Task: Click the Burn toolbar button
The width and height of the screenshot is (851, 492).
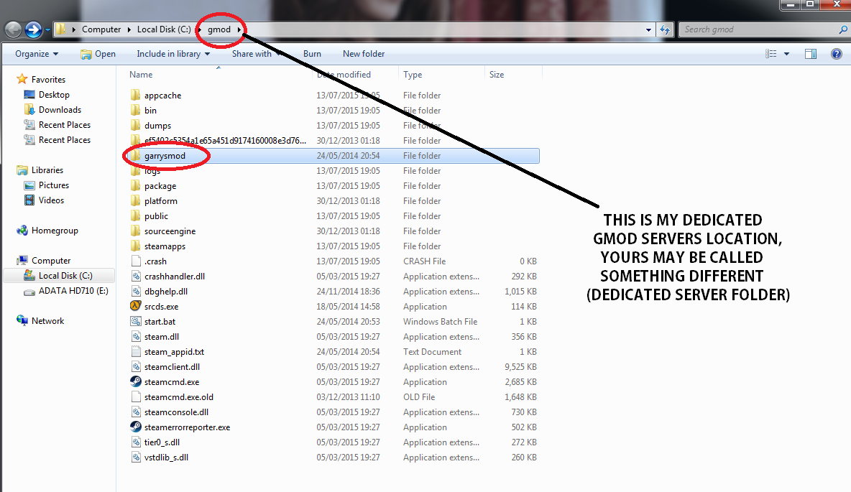Action: [312, 54]
